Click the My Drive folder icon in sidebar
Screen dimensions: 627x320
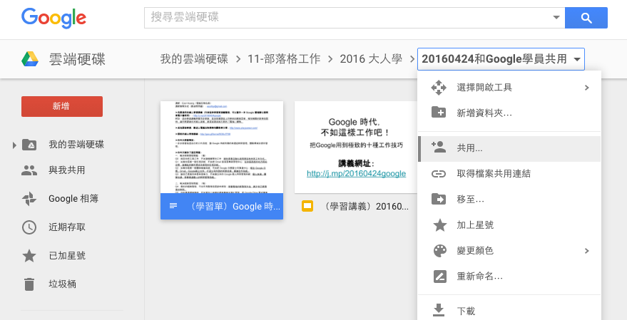click(29, 145)
